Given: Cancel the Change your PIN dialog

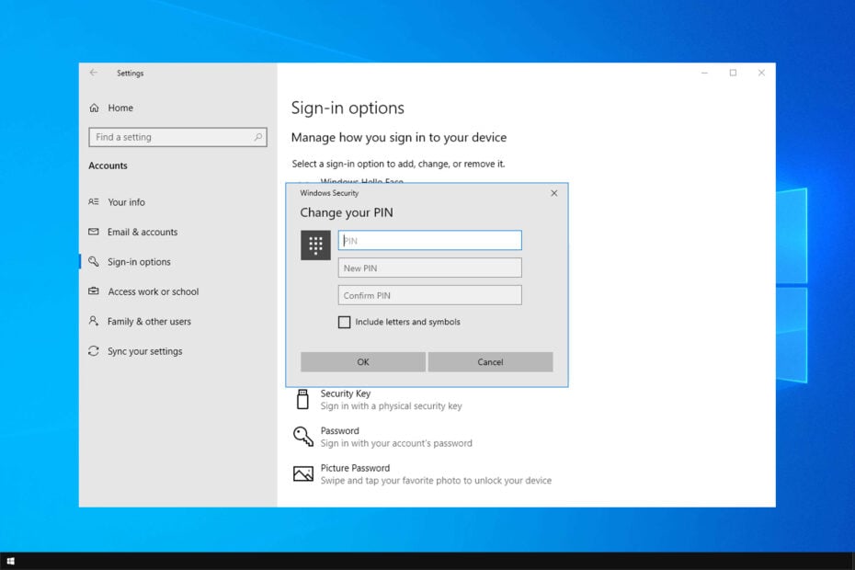Looking at the screenshot, I should pos(490,361).
